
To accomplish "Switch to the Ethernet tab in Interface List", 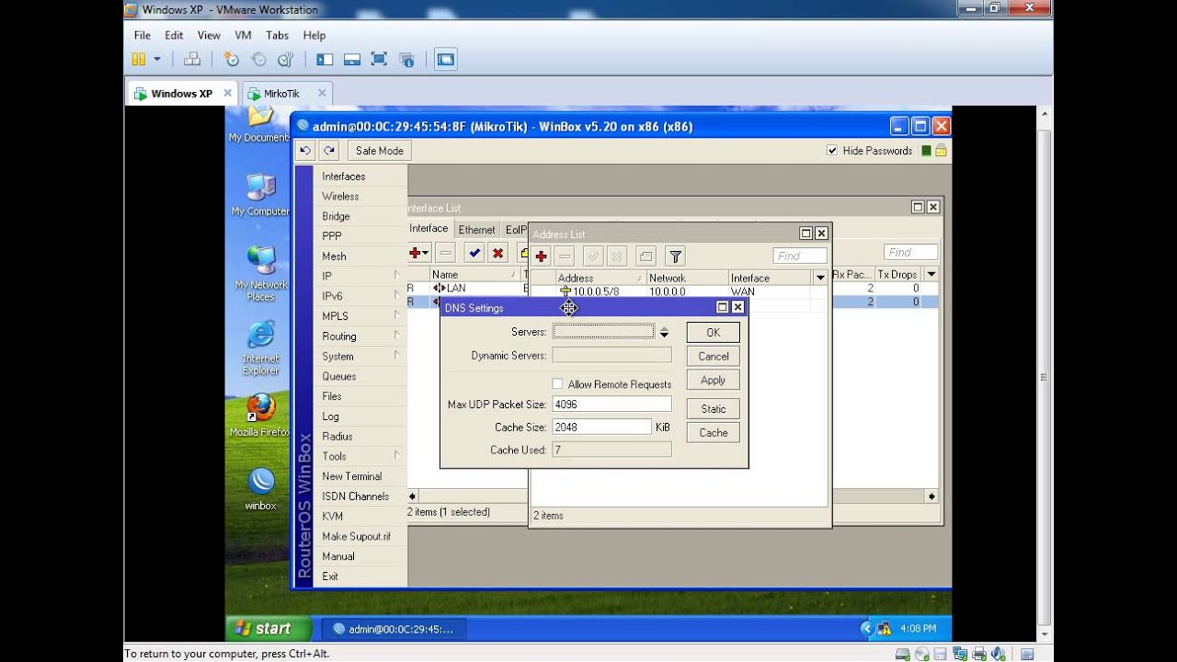I will tap(476, 230).
